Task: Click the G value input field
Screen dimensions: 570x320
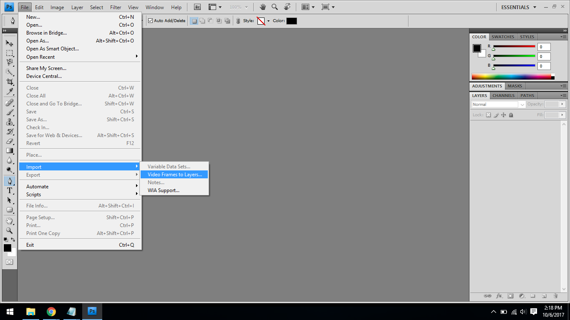Action: coord(544,56)
